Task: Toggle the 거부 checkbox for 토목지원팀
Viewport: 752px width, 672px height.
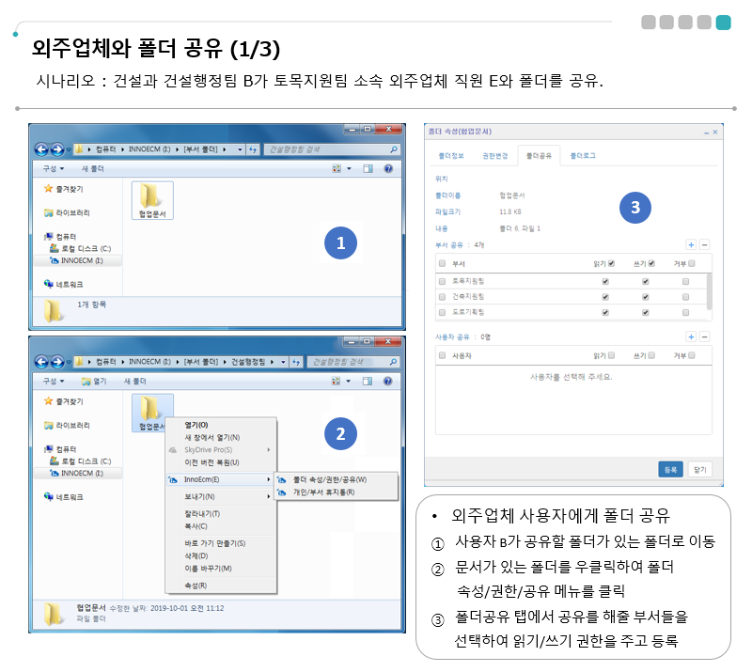Action: click(x=685, y=281)
